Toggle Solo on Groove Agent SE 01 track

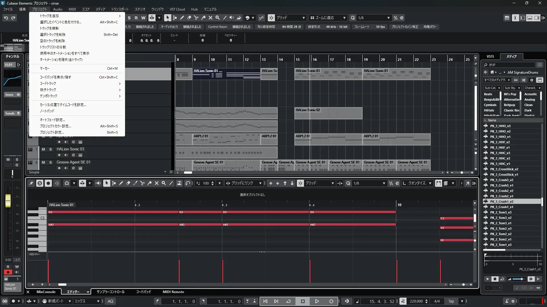click(50, 162)
